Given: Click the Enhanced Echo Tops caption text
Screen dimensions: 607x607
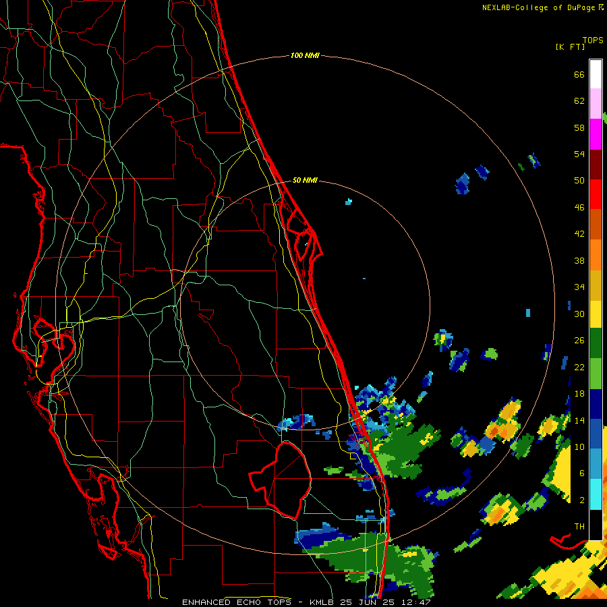Looking at the screenshot, I should (236, 602).
